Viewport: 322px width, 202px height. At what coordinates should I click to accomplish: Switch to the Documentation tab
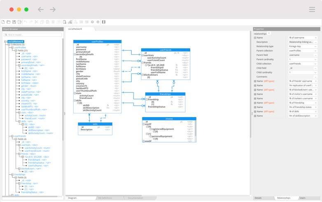pyautogui.click(x=135, y=198)
